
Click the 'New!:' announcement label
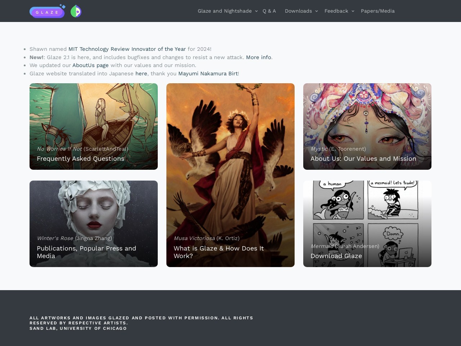37,57
